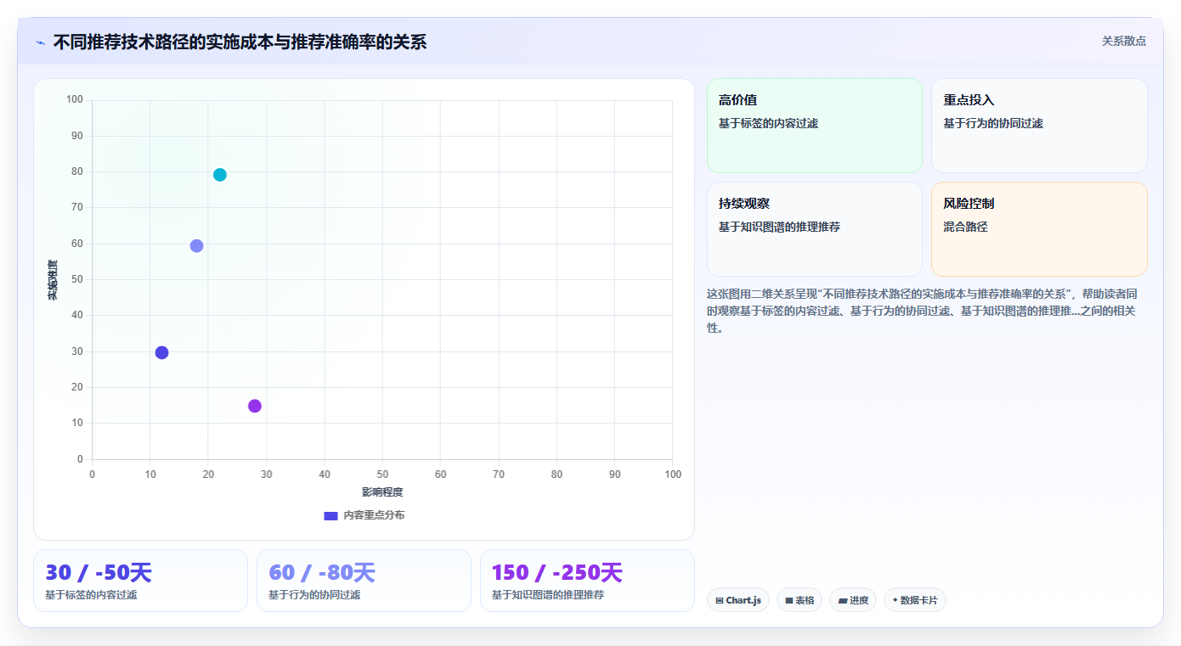1181x646 pixels.
Task: Click 基于行为的协同过滤 in the 重点投入 card
Action: coord(993,123)
